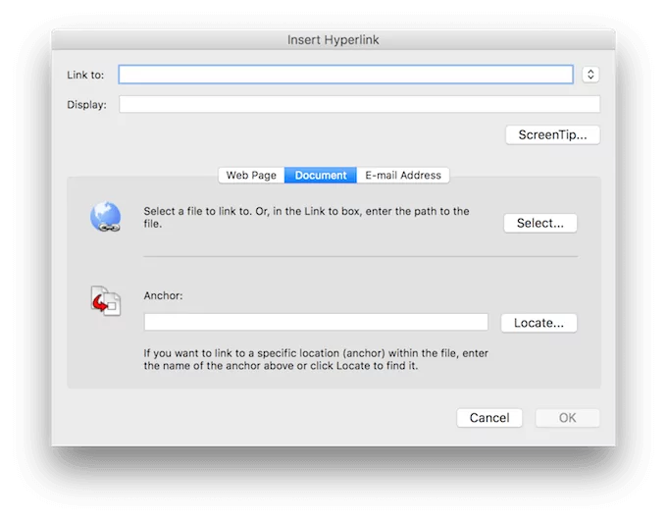This screenshot has width=667, height=521.
Task: Click the document anchor icon with red arrow
Action: [105, 301]
